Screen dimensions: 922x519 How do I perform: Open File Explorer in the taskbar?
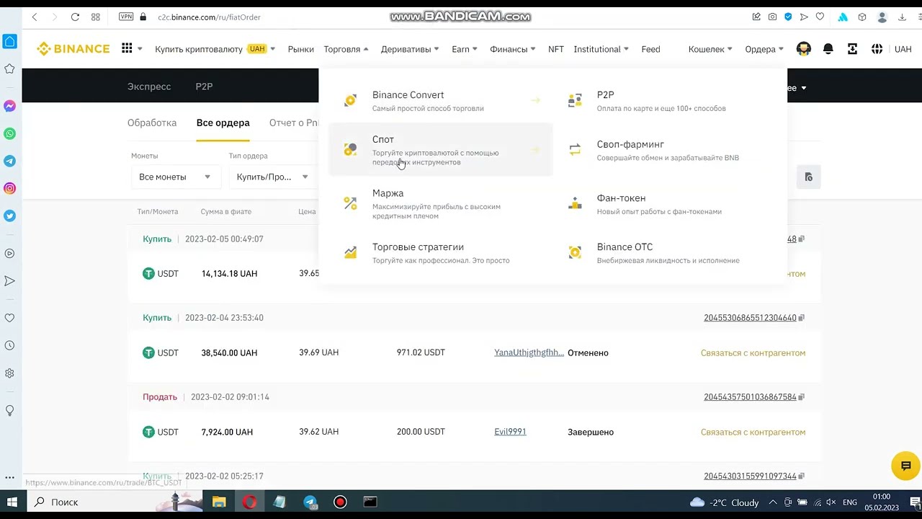(x=219, y=502)
